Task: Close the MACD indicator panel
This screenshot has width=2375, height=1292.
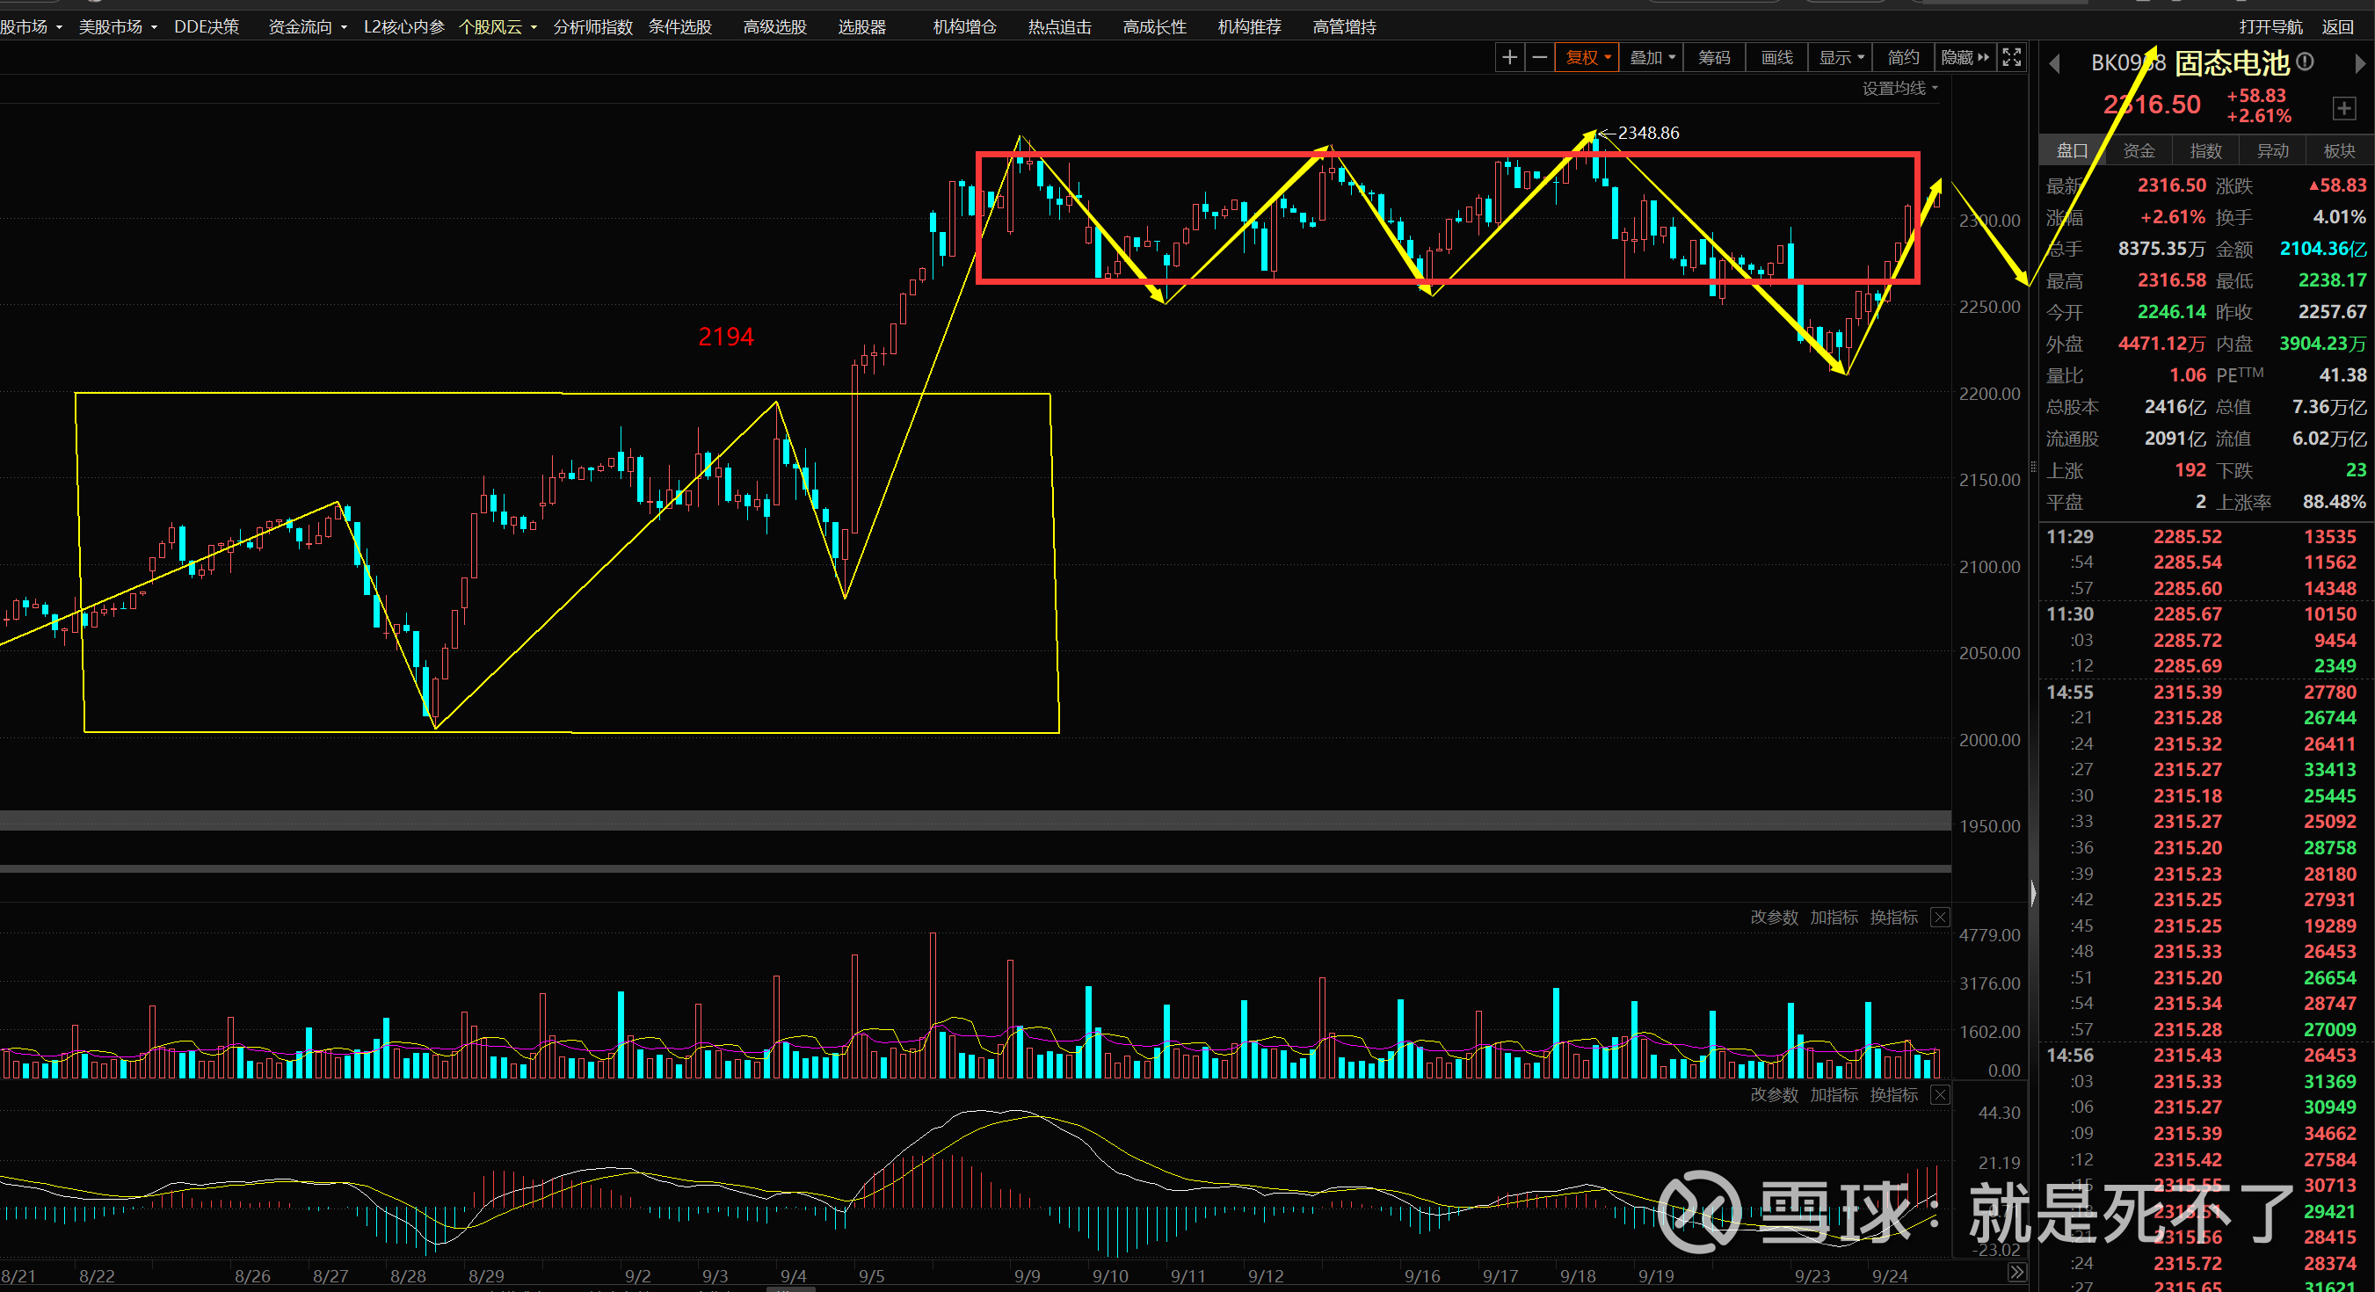Action: (1940, 1094)
